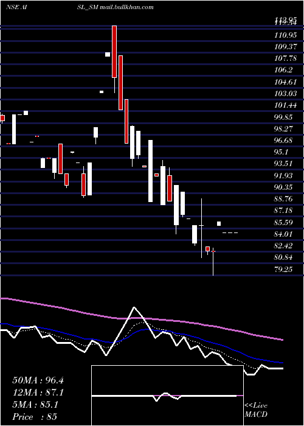Click the 104.61 price level label
304x426 pixels.
click(286, 82)
